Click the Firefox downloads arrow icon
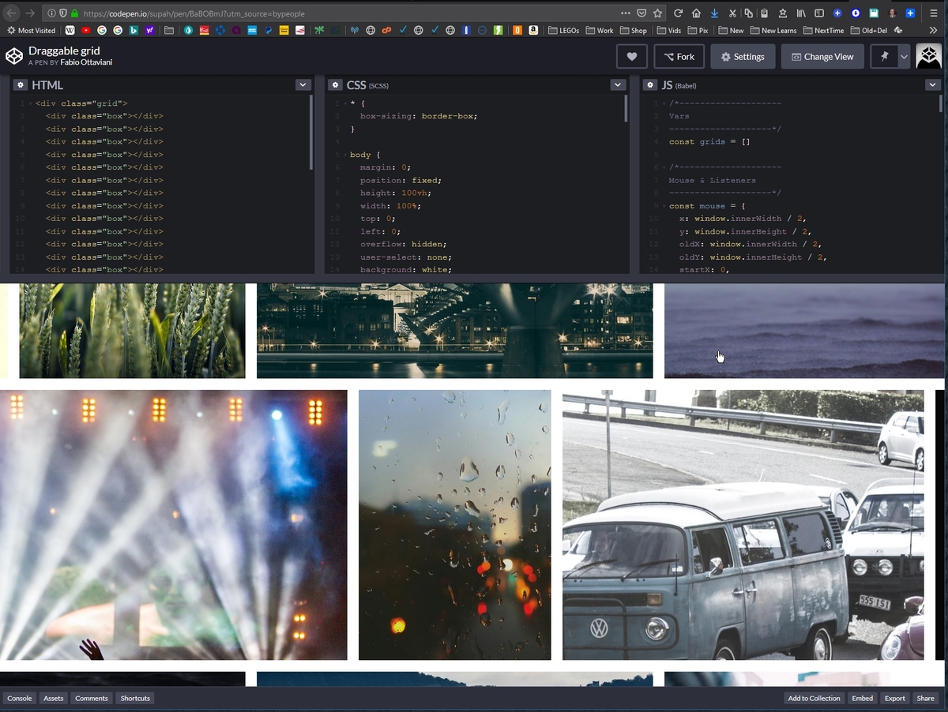 [714, 13]
